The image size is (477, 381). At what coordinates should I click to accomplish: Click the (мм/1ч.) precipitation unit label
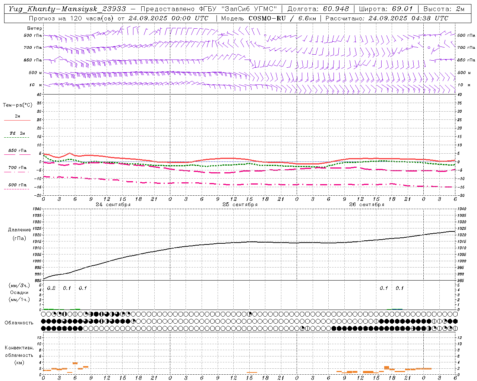[19, 300]
